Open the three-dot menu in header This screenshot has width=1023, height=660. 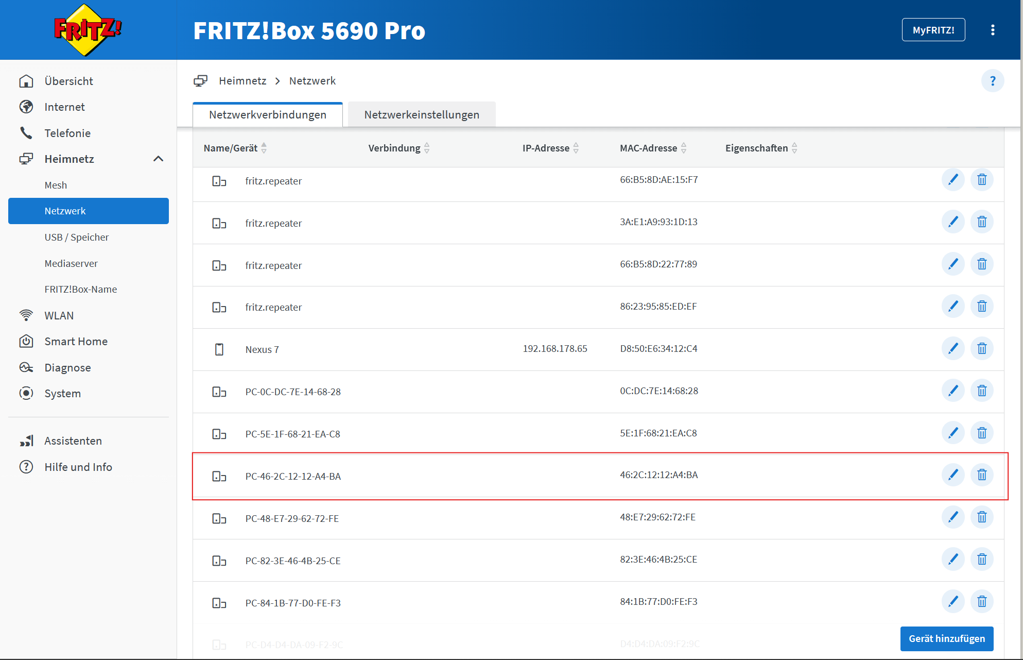(992, 30)
